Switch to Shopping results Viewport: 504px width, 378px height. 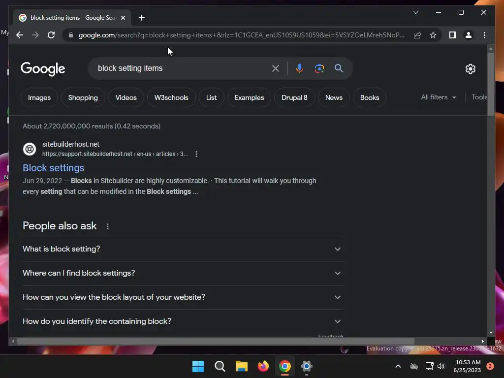83,97
